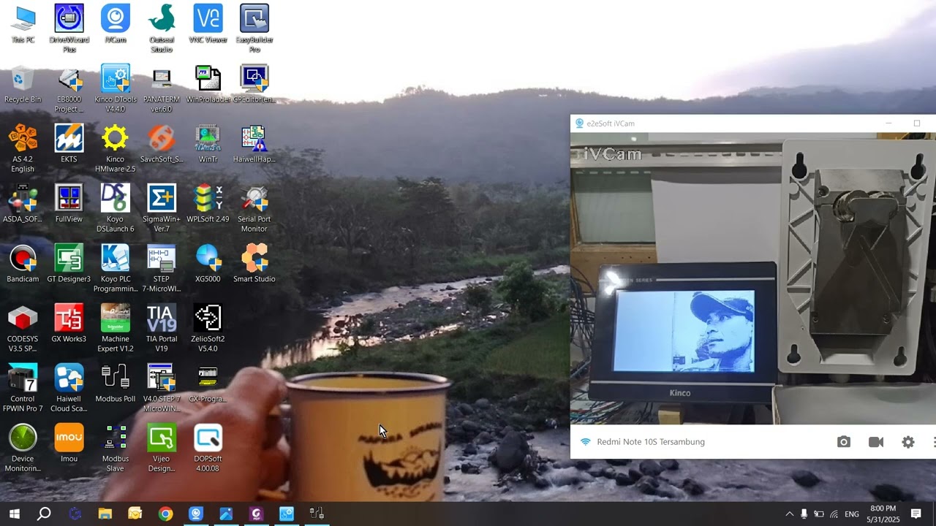Click the Serial Port Monitor icon
This screenshot has height=526, width=936.
[x=254, y=209]
